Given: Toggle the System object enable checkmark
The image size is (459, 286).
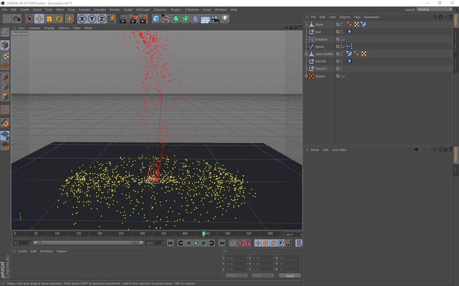Looking at the screenshot, I should [x=344, y=76].
